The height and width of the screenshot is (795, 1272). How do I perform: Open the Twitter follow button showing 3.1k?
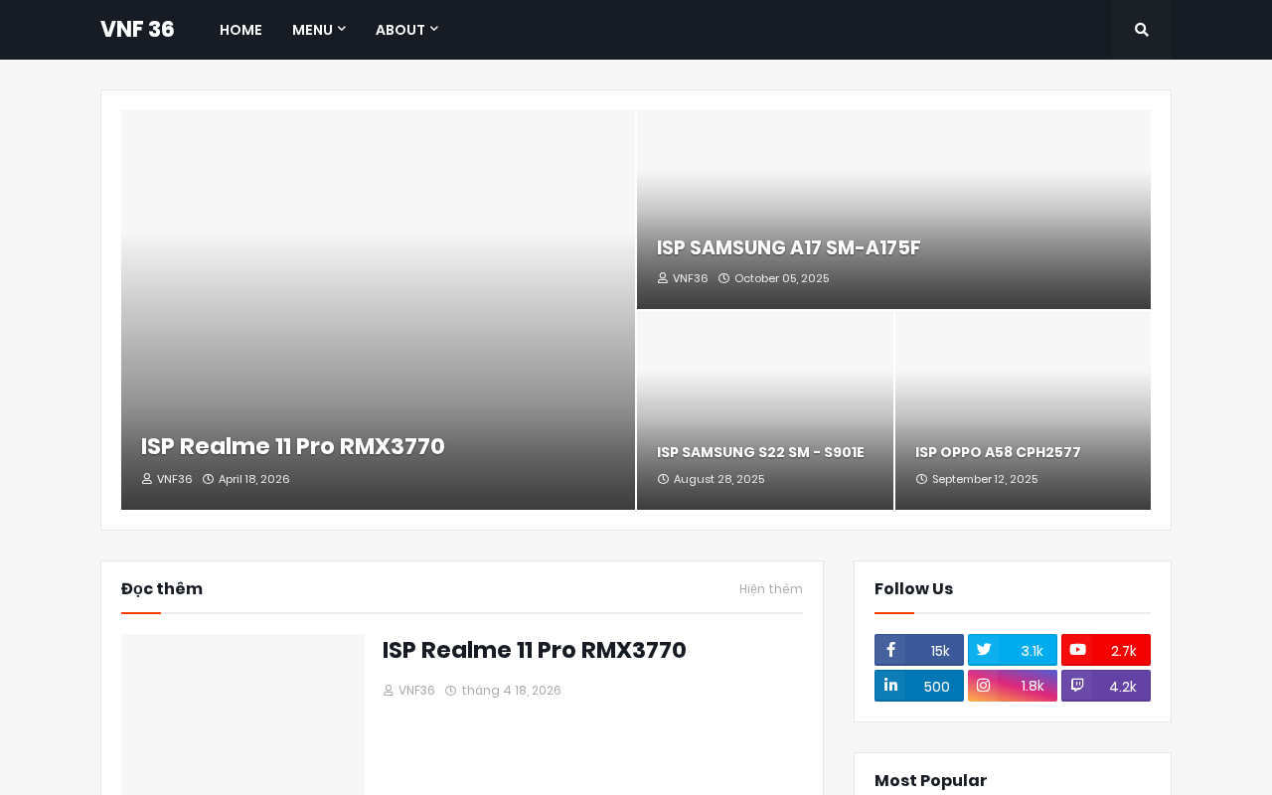[1013, 650]
